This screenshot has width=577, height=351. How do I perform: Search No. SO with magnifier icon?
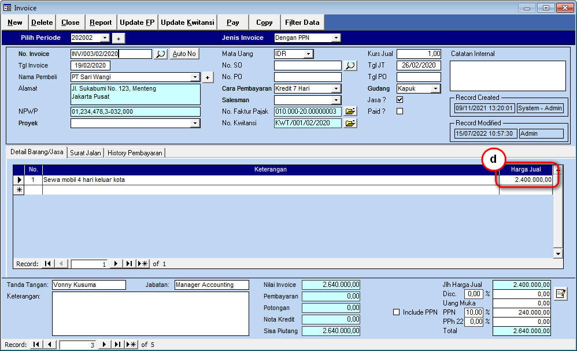point(350,65)
